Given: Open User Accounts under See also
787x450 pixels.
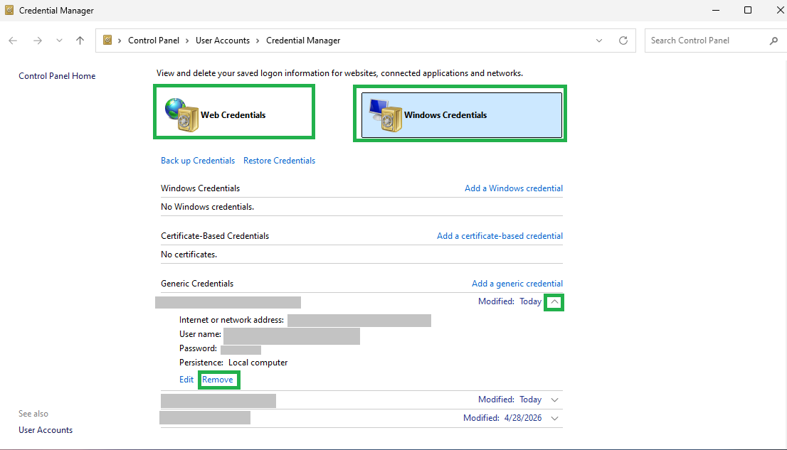Looking at the screenshot, I should click(x=46, y=430).
